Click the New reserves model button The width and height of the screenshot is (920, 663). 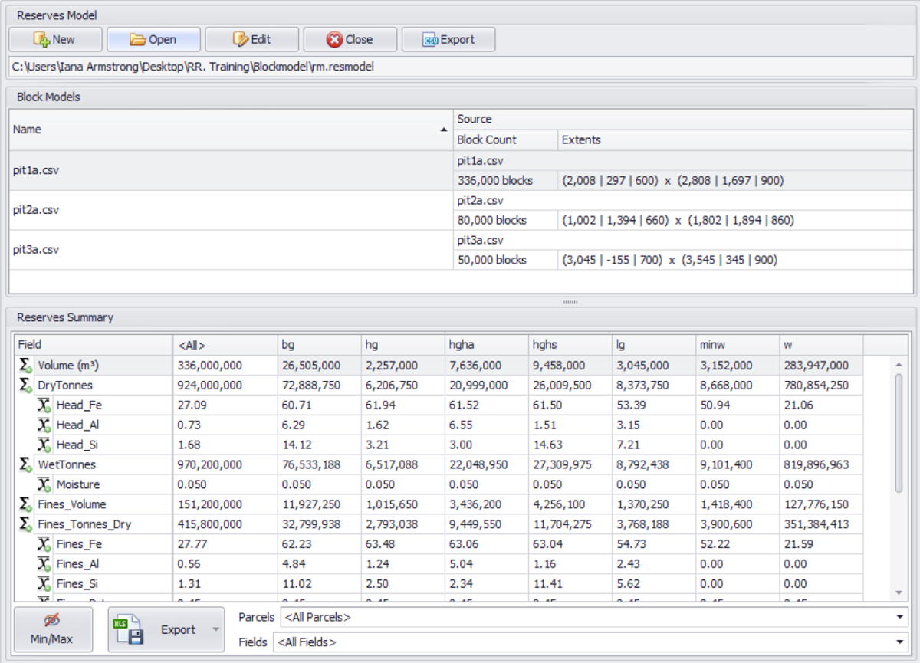coord(55,40)
